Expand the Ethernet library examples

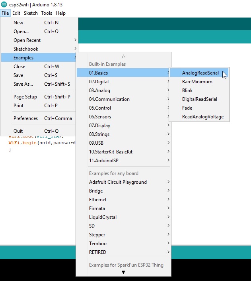[123, 200]
